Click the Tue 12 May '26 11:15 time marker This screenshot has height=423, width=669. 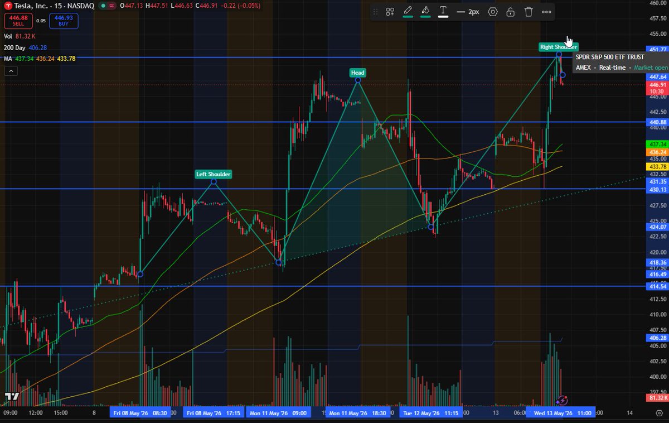tap(430, 413)
